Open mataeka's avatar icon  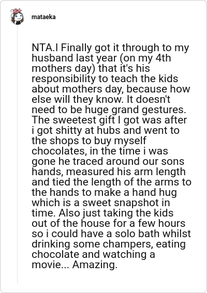pyautogui.click(x=17, y=17)
